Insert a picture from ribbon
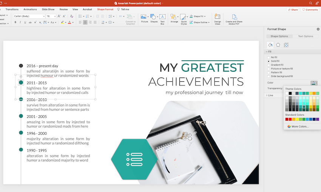This screenshot has width=321, height=192. click(144, 18)
